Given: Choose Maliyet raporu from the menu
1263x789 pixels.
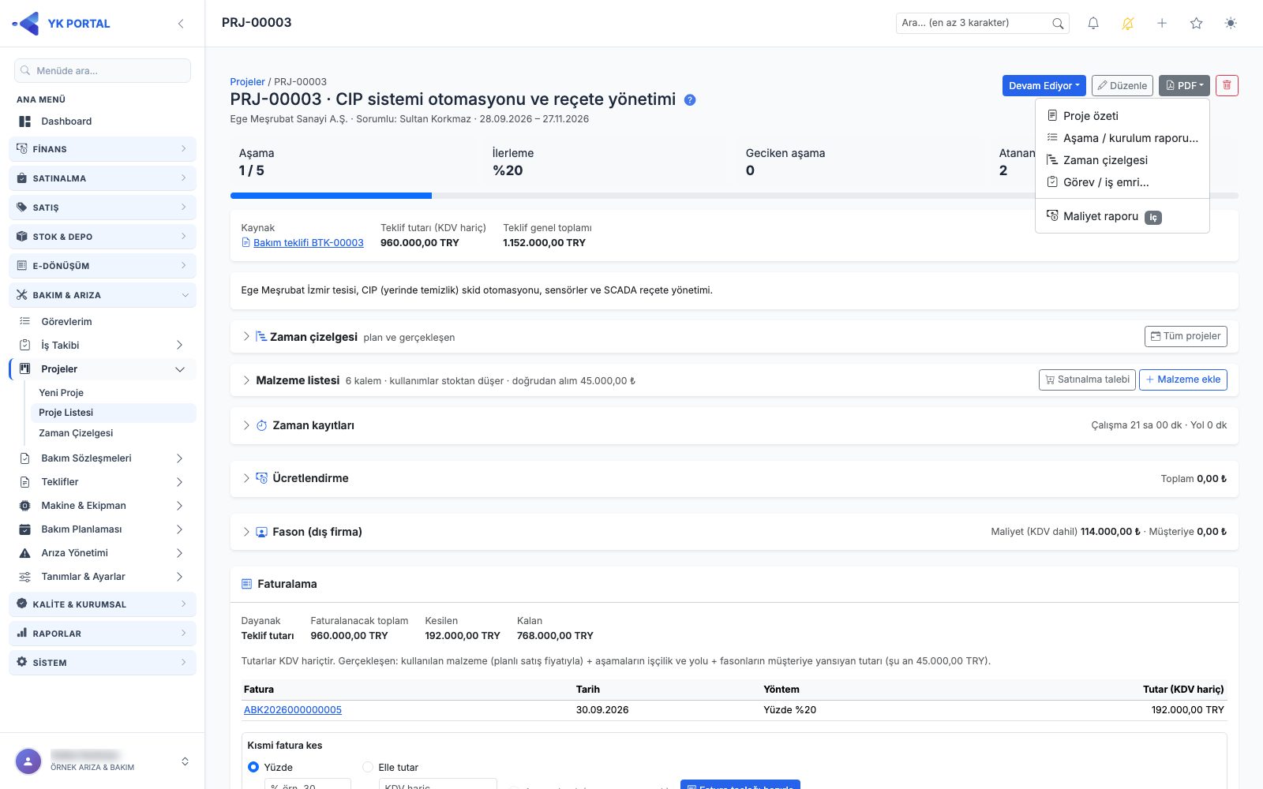Looking at the screenshot, I should [1122, 216].
